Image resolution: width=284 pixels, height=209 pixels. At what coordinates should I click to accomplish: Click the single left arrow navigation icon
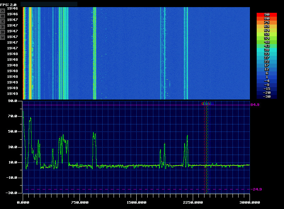click(x=3, y=21)
